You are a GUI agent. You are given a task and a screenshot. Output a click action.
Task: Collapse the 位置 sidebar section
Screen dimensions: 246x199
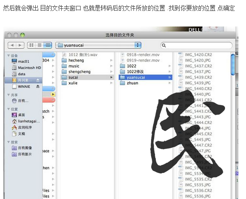8,109
